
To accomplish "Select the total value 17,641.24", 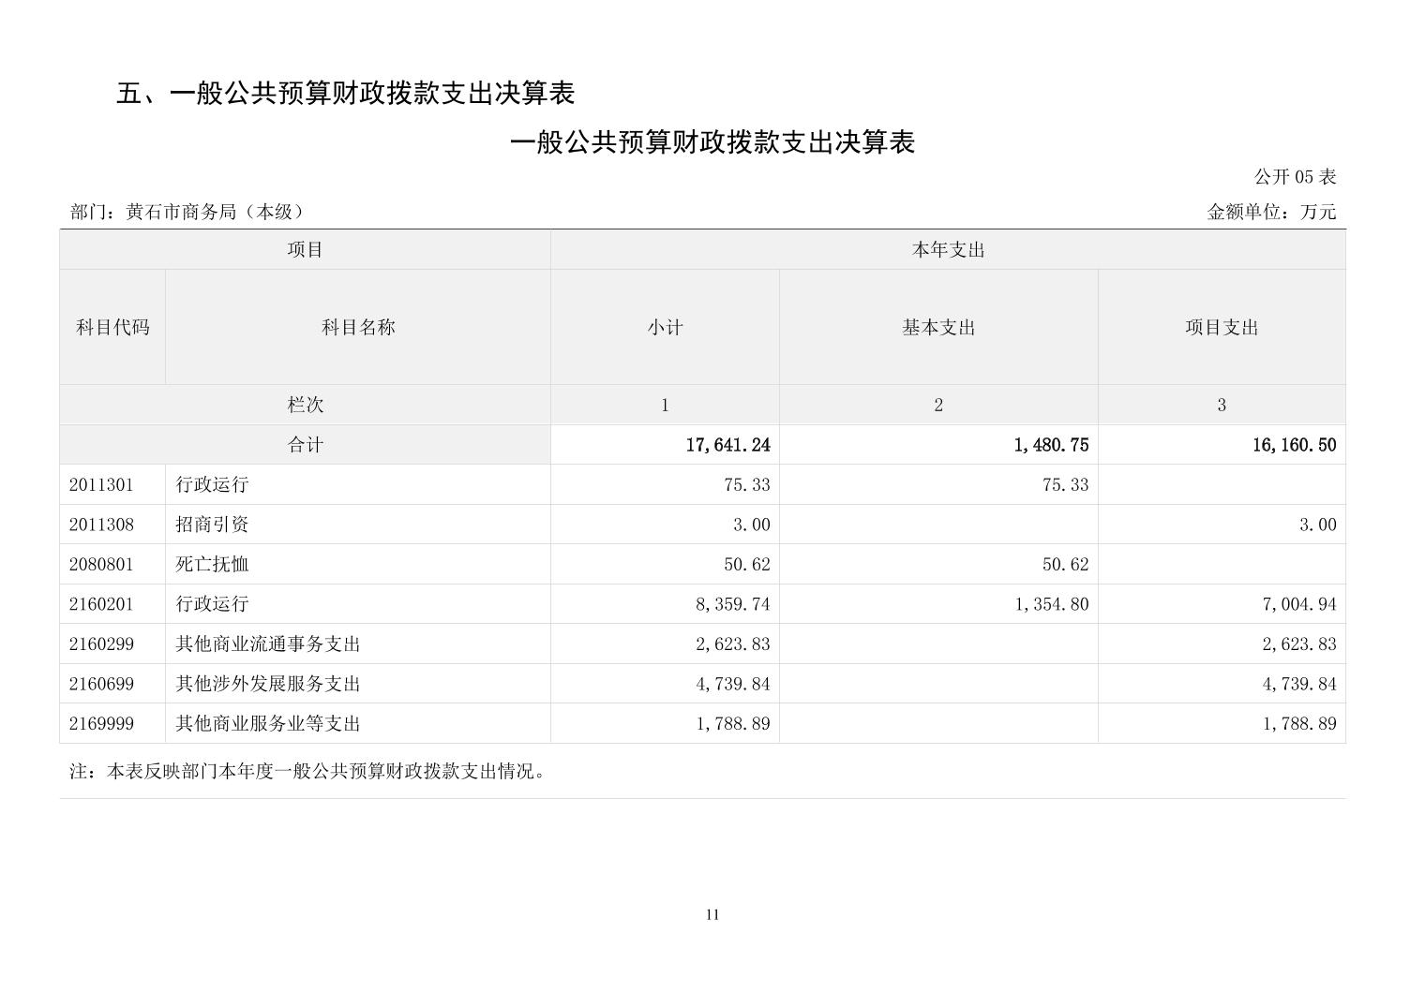I will coord(727,445).
